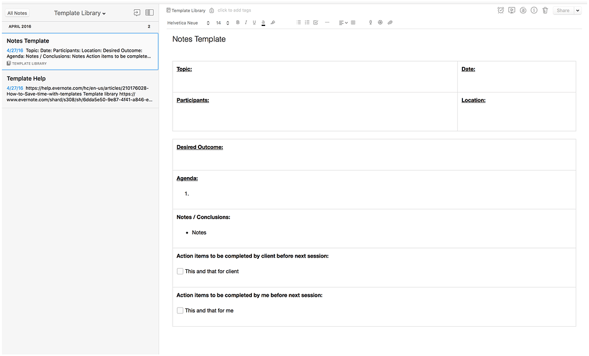Viewport: 589px width, 356px height.
Task: Insert a table from toolbar
Action: (353, 22)
